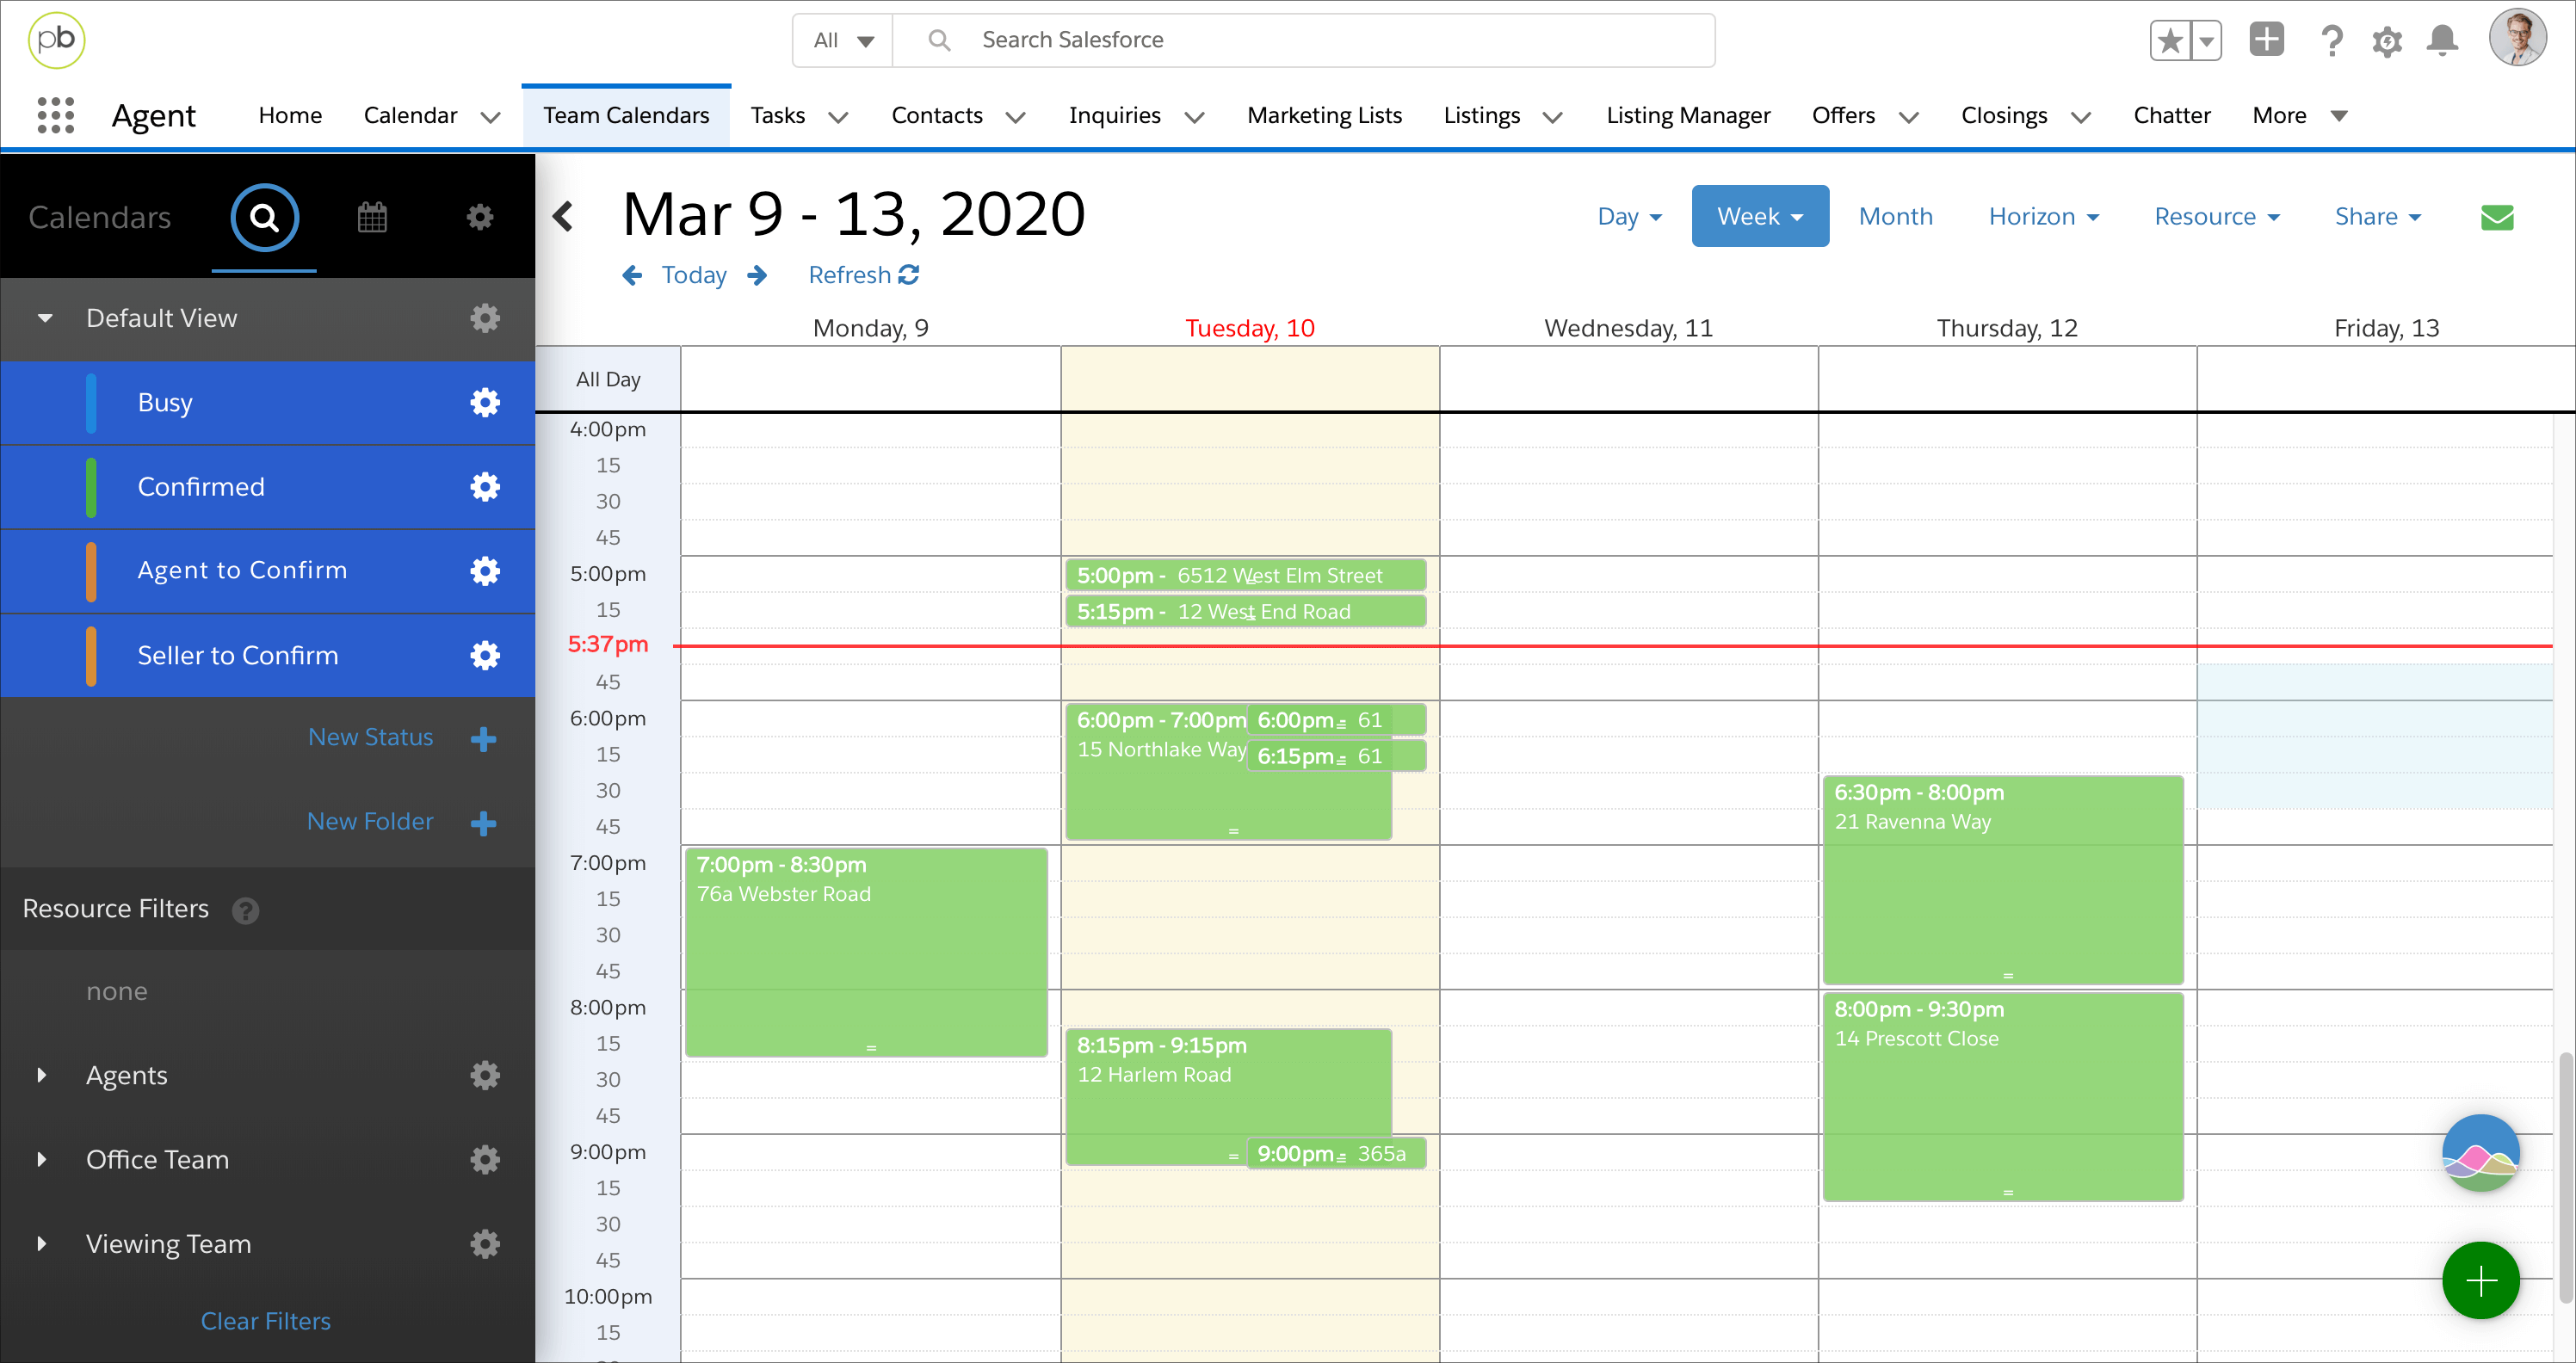This screenshot has width=2576, height=1363.
Task: Expand the Agents resource filter
Action: (x=42, y=1075)
